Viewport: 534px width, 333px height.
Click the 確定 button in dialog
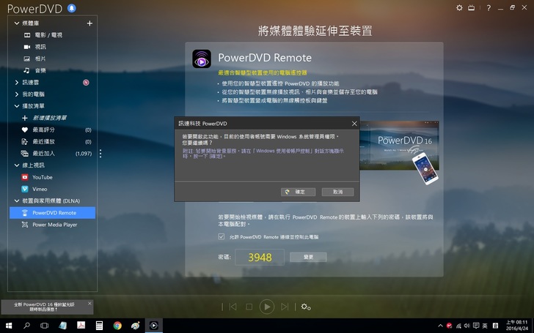(298, 192)
